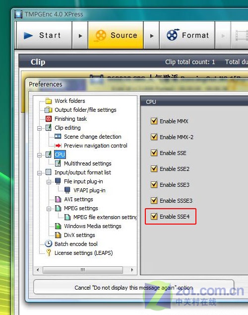Image resolution: width=248 pixels, height=315 pixels.
Task: Toggle the Enable MMX-2 checkbox
Action: point(154,137)
